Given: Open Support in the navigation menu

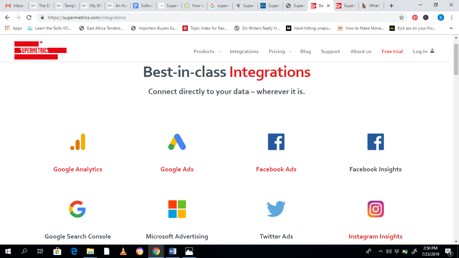Looking at the screenshot, I should (331, 51).
